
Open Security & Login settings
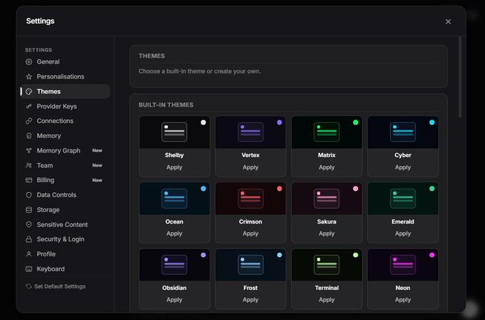[x=65, y=239]
